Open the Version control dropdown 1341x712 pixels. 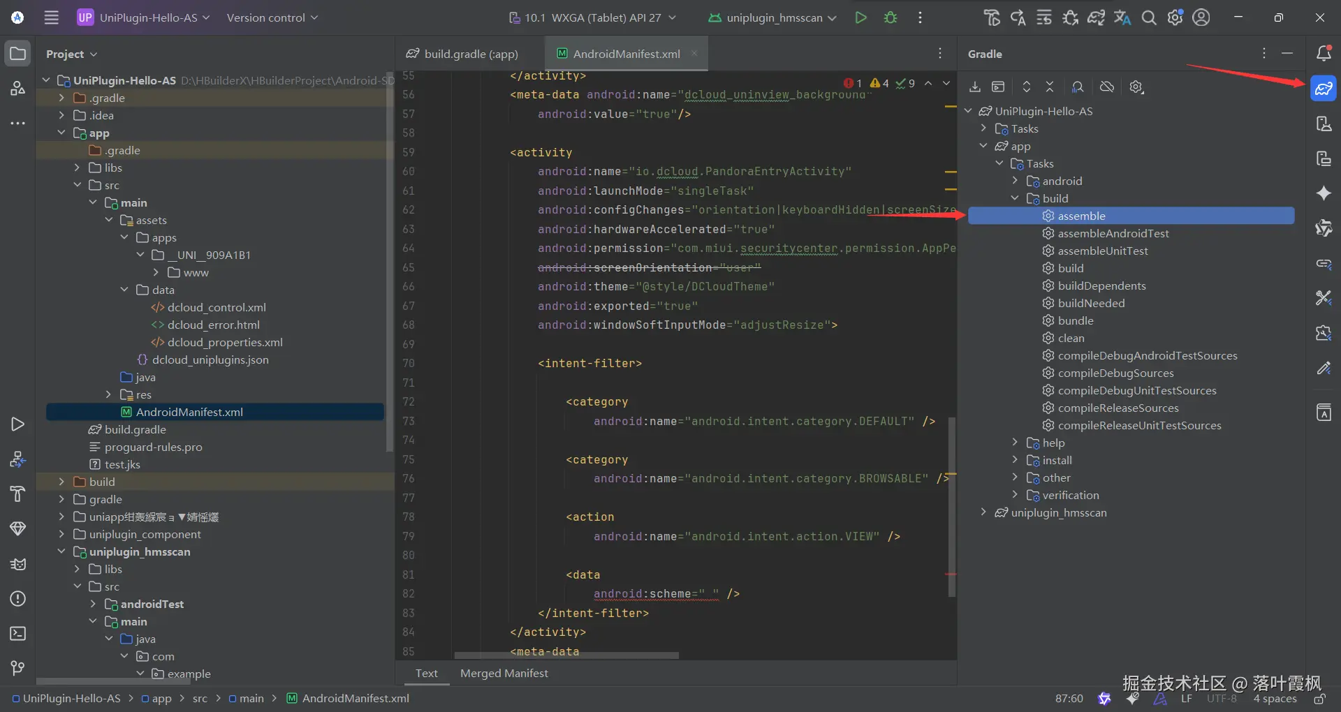point(272,17)
